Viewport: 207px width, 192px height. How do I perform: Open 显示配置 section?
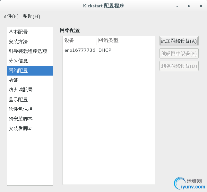[30, 100]
